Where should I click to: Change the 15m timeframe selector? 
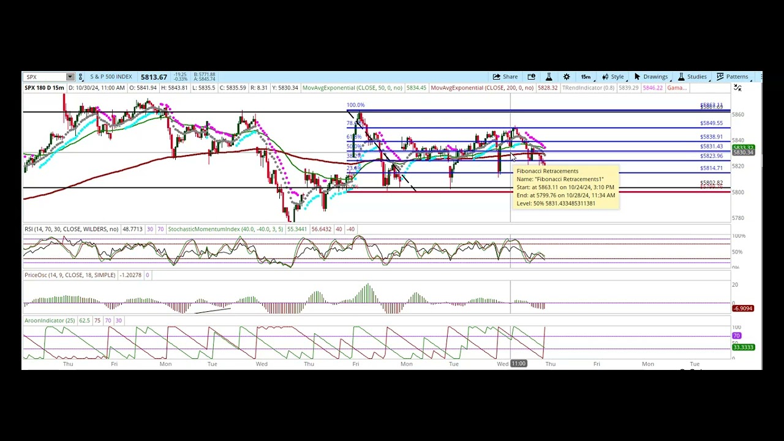586,77
